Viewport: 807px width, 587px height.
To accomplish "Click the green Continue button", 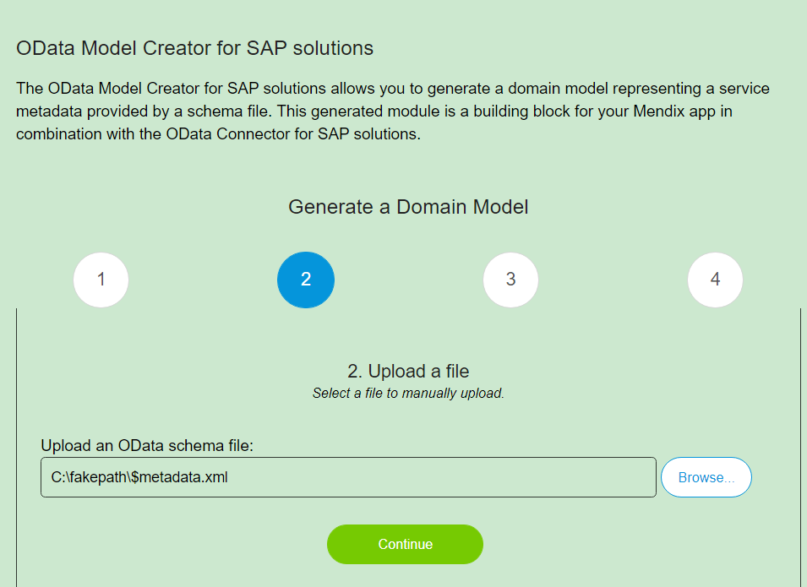I will point(405,544).
